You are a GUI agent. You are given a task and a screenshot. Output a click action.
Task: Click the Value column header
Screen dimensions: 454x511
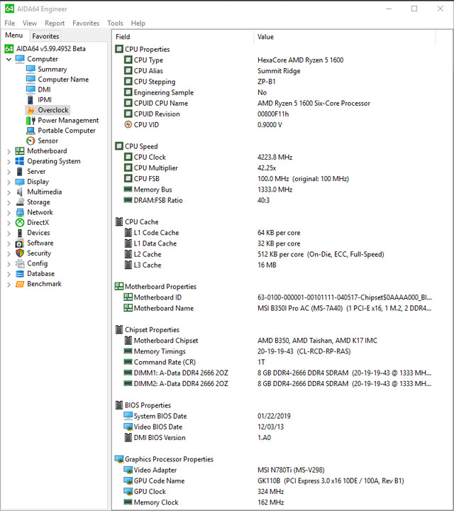point(345,37)
